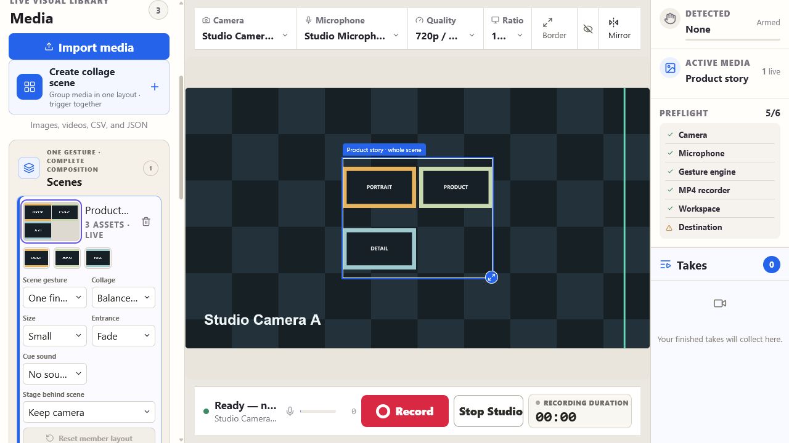Click the plus icon on Create collage scene
Viewport: 789px width, 443px height.
[x=155, y=87]
